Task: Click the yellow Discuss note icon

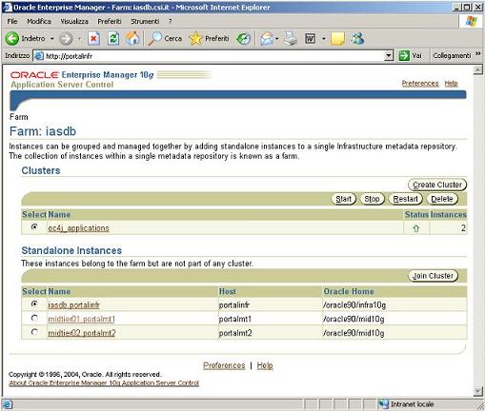Action: point(337,39)
